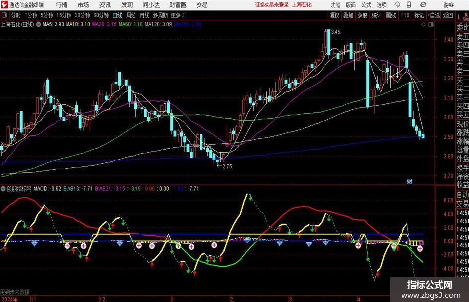469x302 pixels.
Task: Click the MA60: 3.18 indicator value
Action: click(131, 24)
